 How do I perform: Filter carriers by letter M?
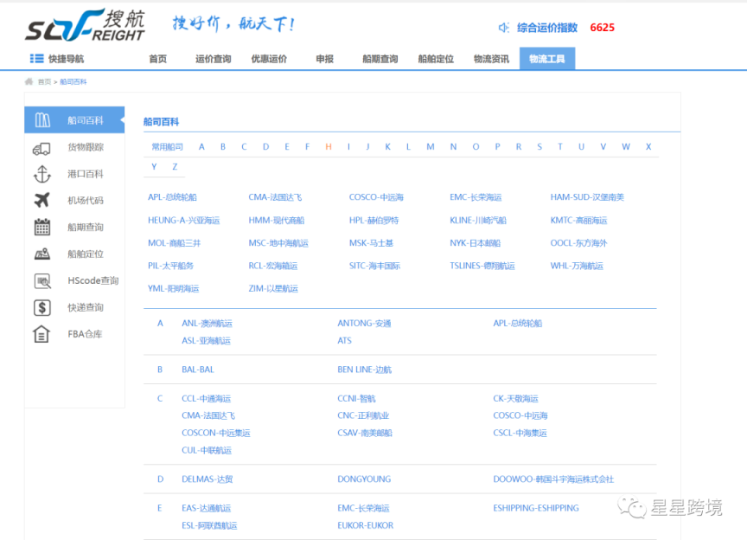[x=431, y=146]
